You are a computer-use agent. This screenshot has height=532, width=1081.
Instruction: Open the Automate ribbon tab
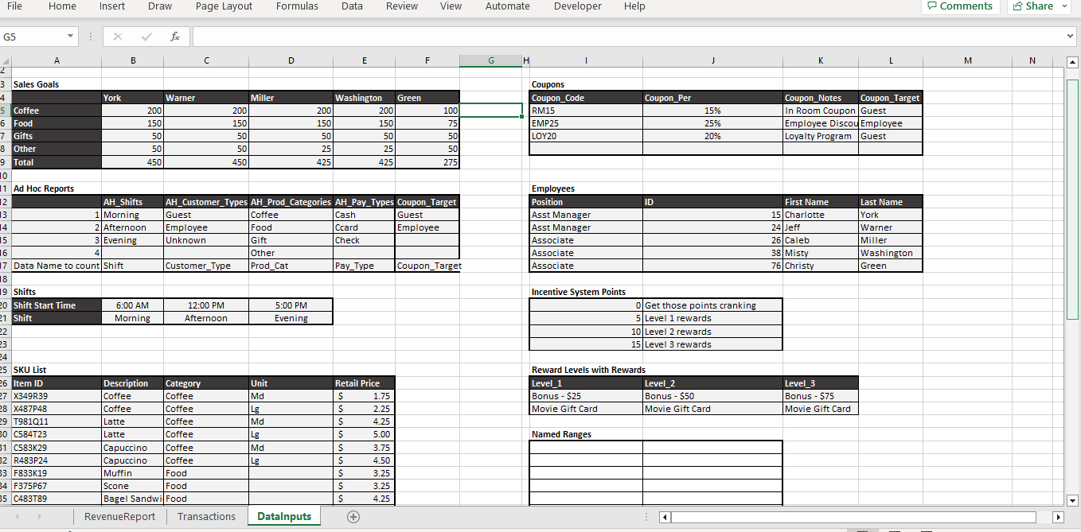[x=508, y=6]
